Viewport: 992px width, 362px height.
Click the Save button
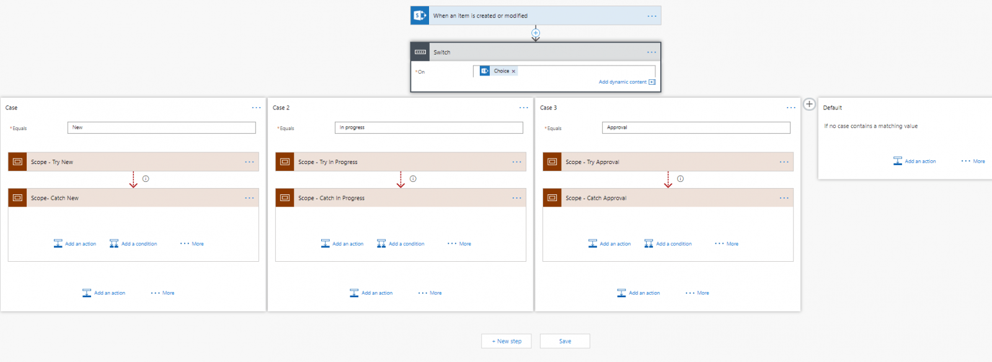pos(565,341)
